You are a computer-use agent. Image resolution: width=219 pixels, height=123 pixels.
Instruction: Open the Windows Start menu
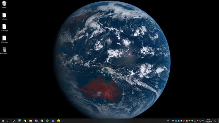click(x=3, y=121)
